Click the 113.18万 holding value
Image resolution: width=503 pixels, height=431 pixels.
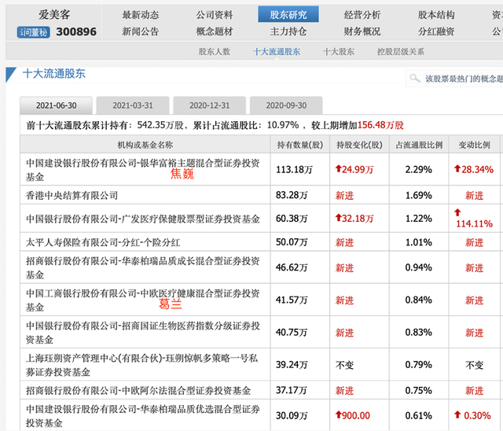(294, 169)
